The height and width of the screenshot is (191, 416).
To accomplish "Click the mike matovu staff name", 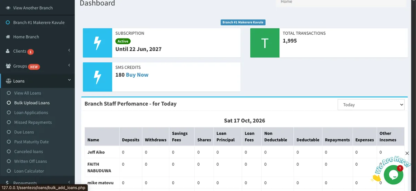I will pyautogui.click(x=101, y=183).
